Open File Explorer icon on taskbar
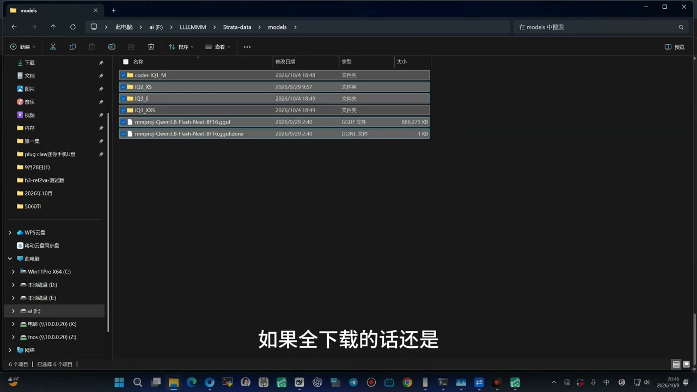697x392 pixels. click(174, 382)
